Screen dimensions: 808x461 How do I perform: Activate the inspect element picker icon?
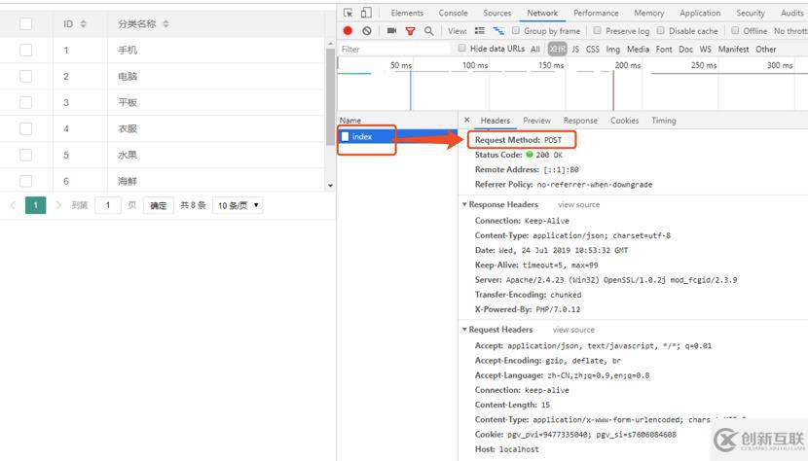click(x=349, y=13)
